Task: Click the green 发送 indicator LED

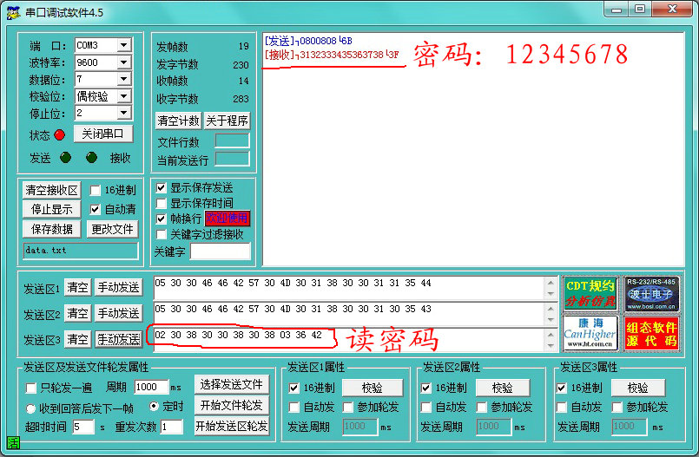Action: click(65, 158)
